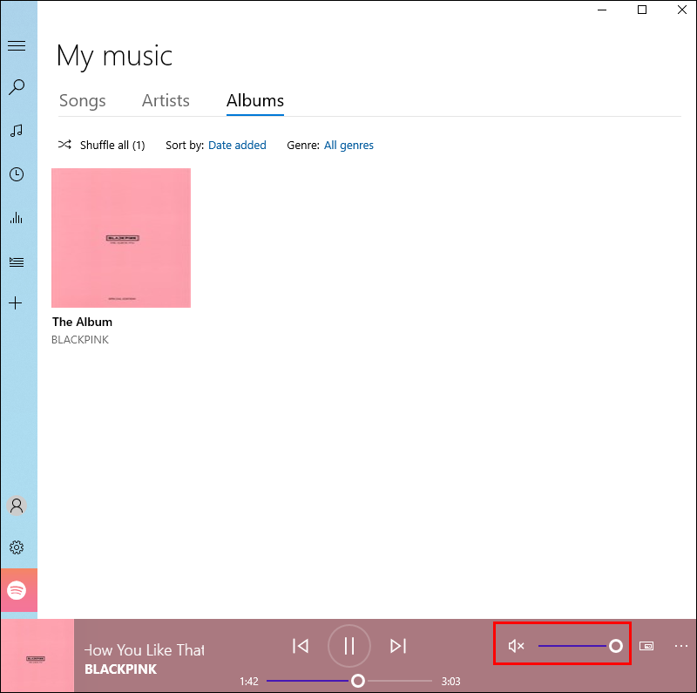Open the account profile icon

point(17,506)
